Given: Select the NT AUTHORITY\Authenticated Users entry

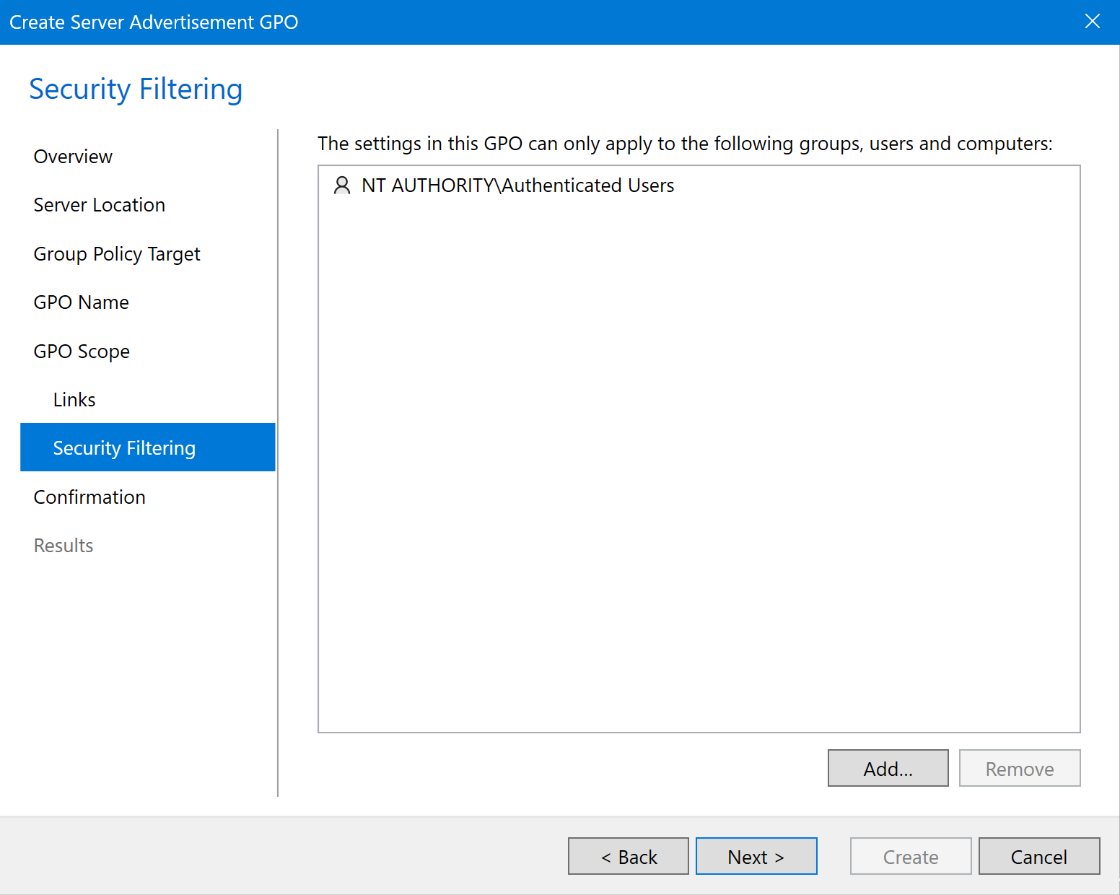Looking at the screenshot, I should point(517,185).
